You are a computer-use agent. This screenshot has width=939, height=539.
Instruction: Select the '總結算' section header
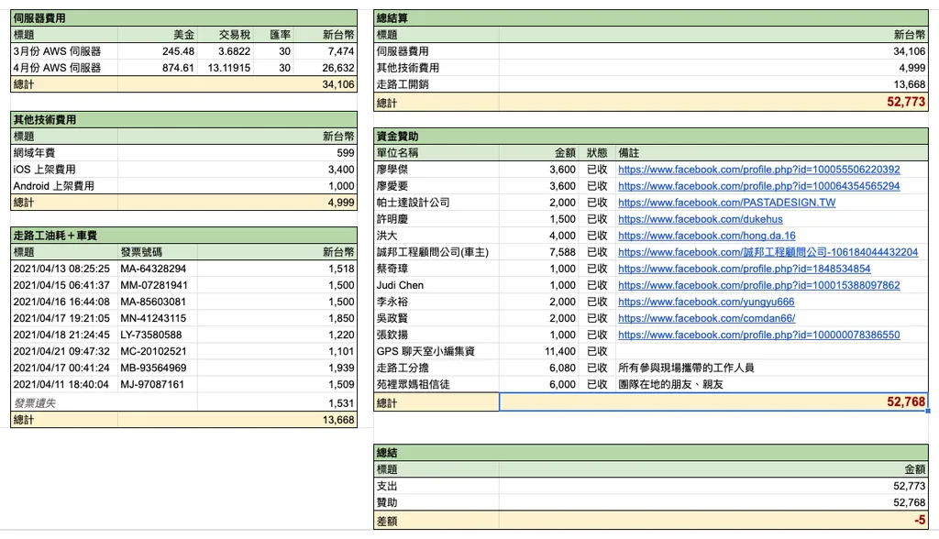[651, 18]
